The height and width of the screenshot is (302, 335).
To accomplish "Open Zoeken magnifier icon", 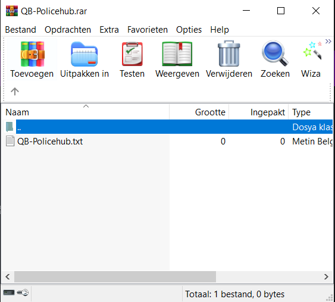I will click(x=275, y=54).
